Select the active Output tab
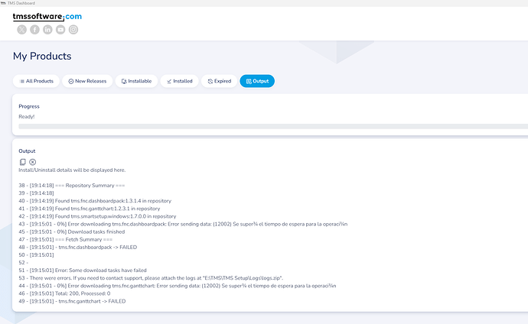Viewport: 528px width, 324px height. [x=257, y=81]
